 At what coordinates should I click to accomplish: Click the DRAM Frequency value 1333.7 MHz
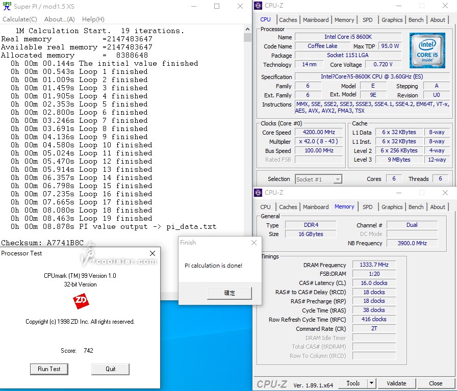coord(374,265)
